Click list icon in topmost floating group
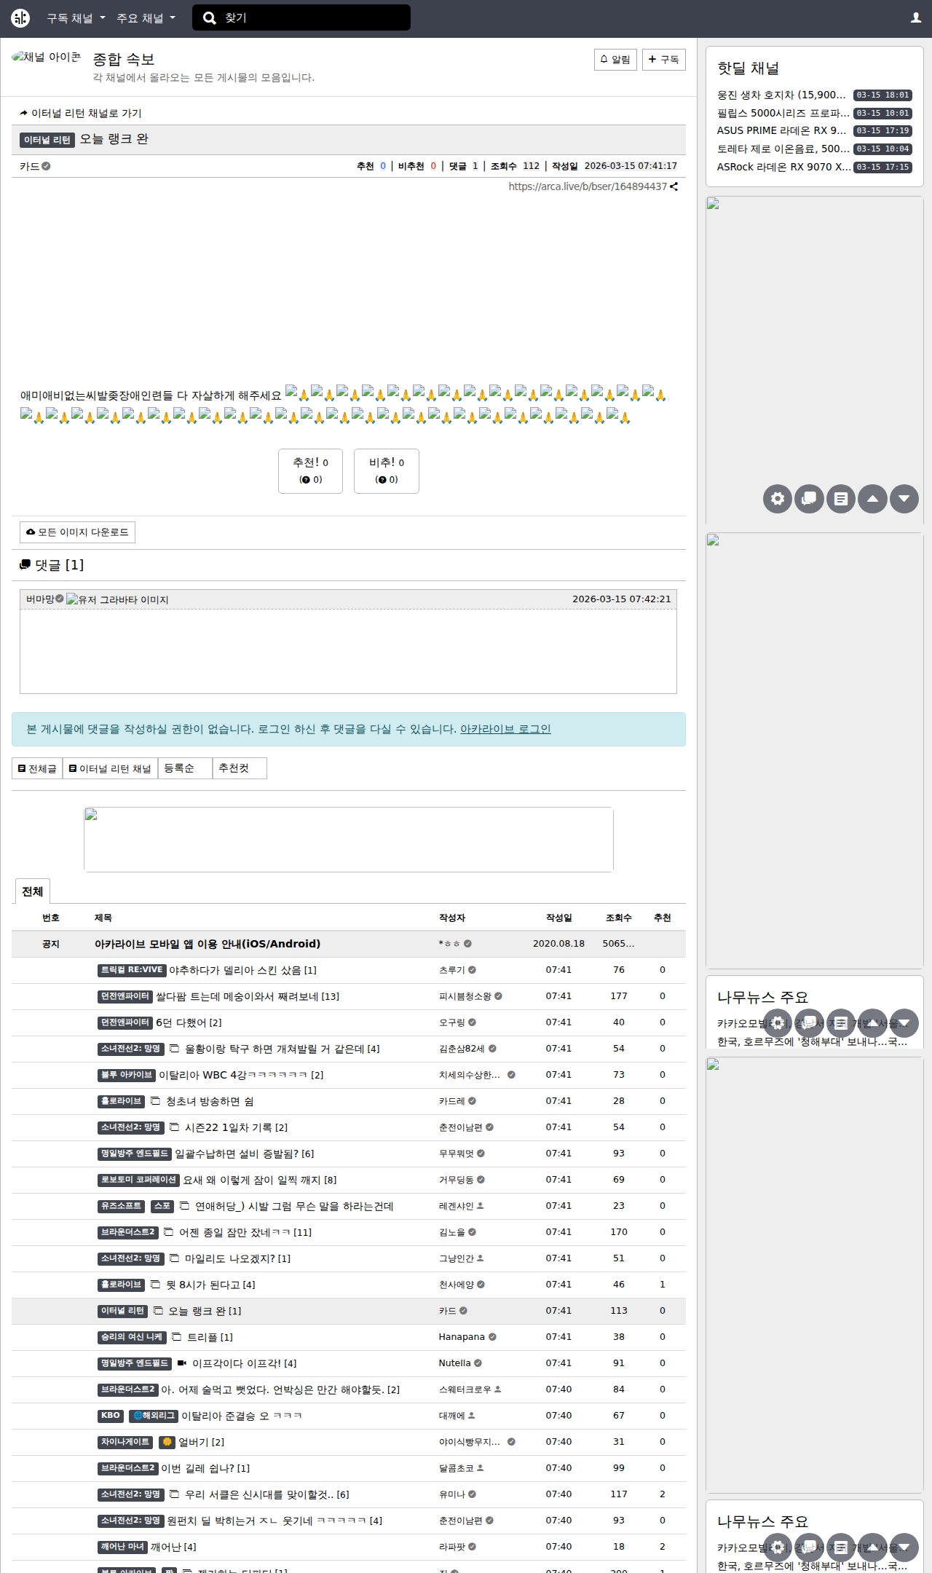The width and height of the screenshot is (932, 1573). click(841, 499)
